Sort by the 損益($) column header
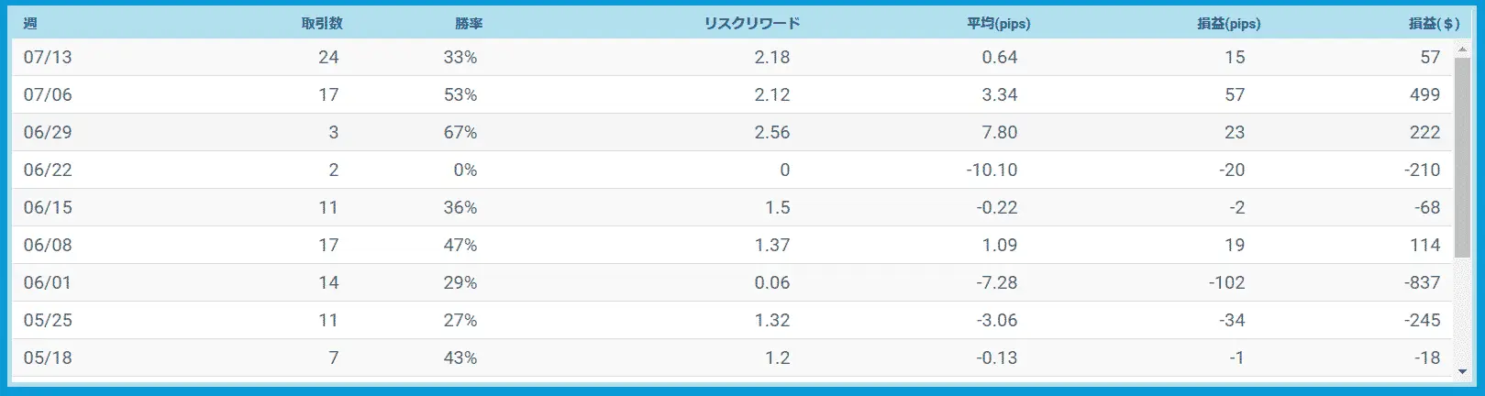 click(x=1434, y=24)
